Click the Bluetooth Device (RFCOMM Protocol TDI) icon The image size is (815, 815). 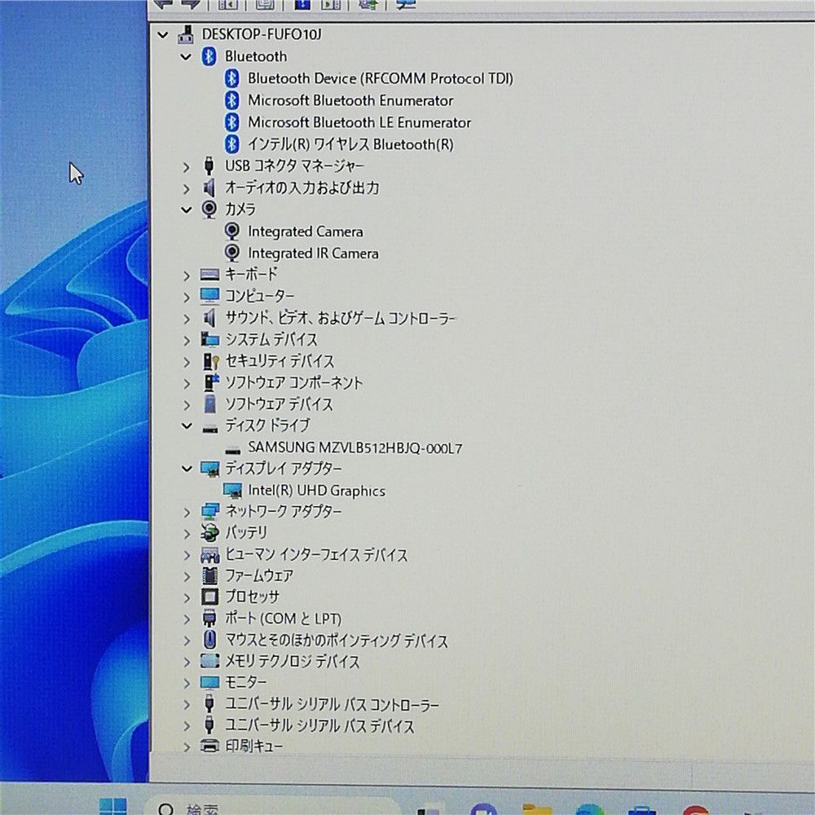tap(231, 78)
